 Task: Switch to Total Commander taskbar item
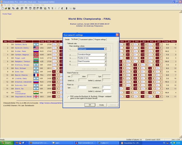point(85,143)
